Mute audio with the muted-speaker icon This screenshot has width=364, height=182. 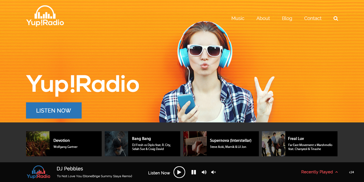pos(213,172)
